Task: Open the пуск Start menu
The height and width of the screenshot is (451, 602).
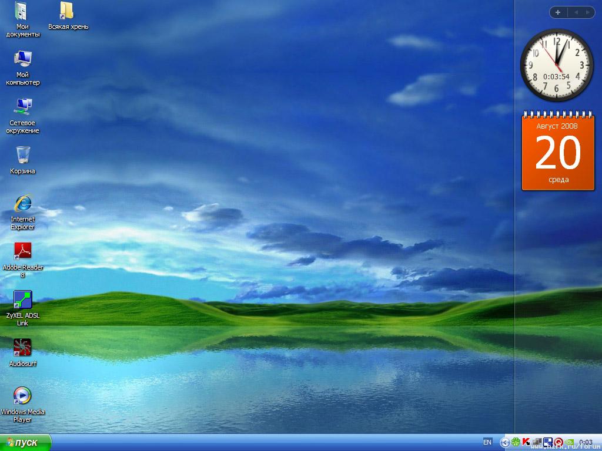Action: [x=25, y=443]
